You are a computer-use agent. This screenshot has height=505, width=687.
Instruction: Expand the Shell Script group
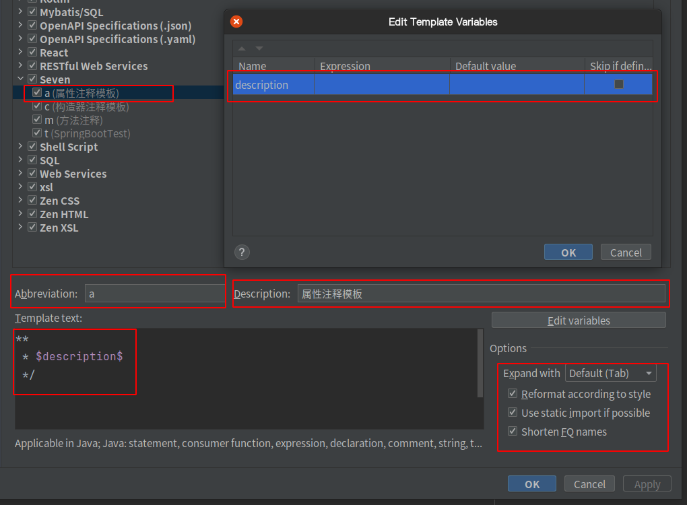(x=20, y=147)
